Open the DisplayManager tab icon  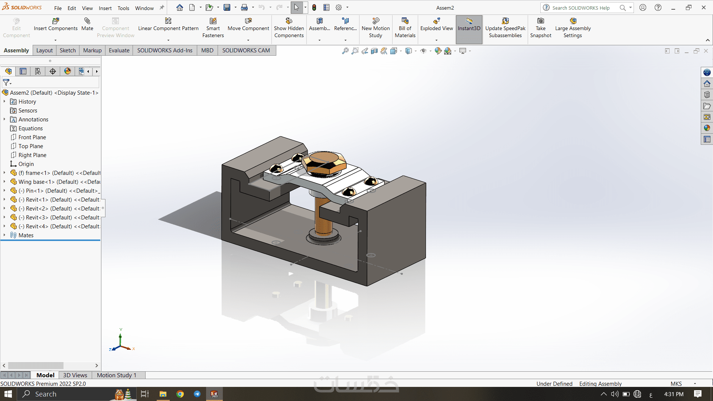coord(68,71)
